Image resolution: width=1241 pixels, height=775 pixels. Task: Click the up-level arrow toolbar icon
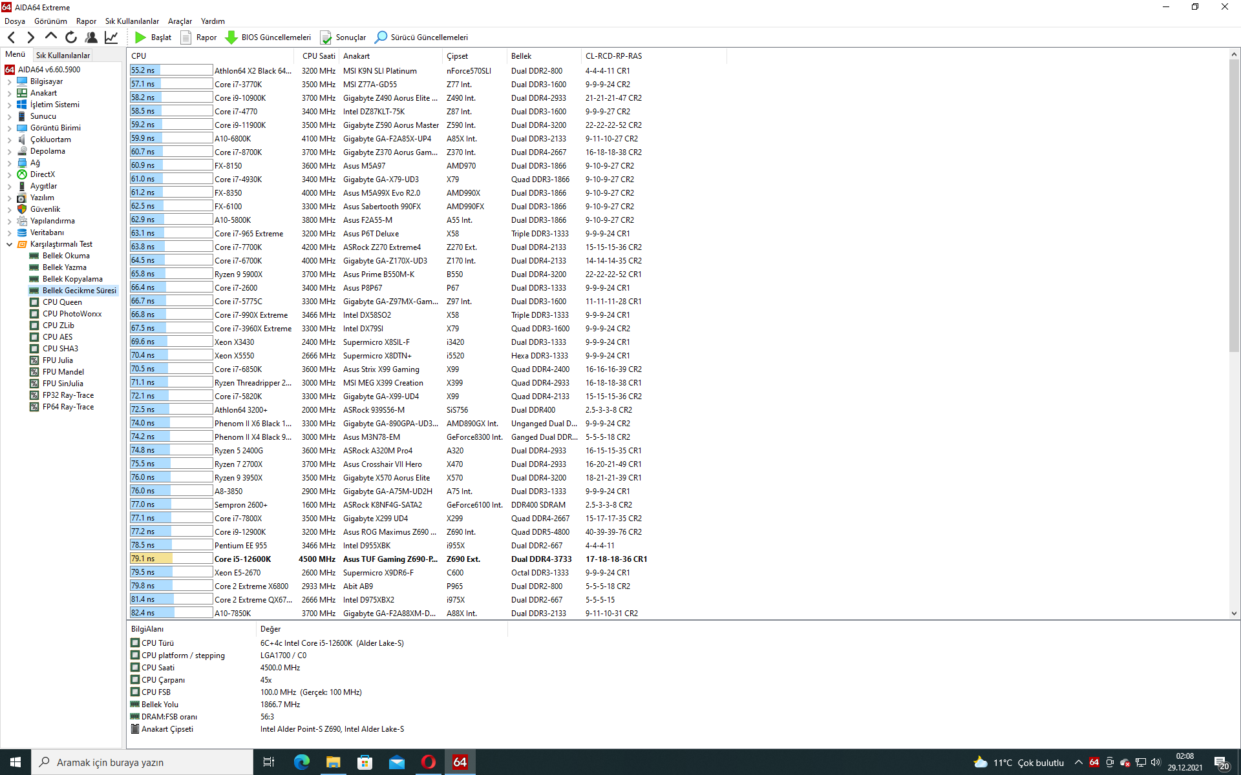pyautogui.click(x=50, y=37)
